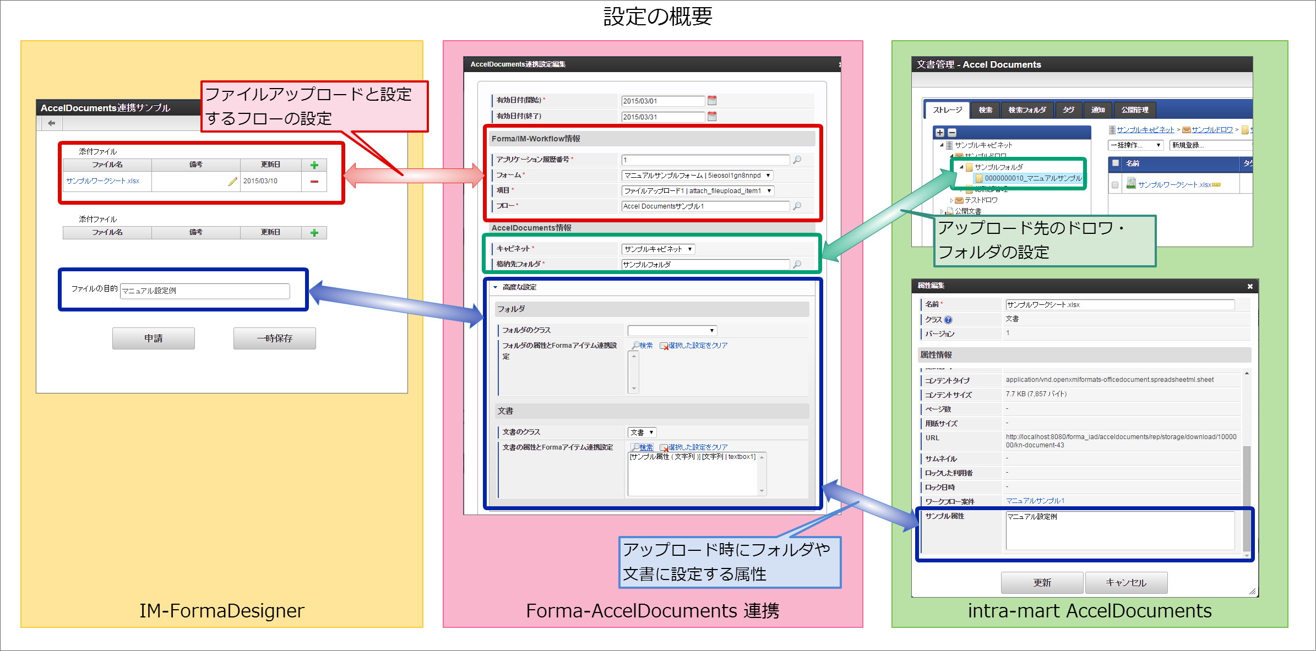
Task: Open calendar for 有効日付(開始)
Action: click(712, 101)
